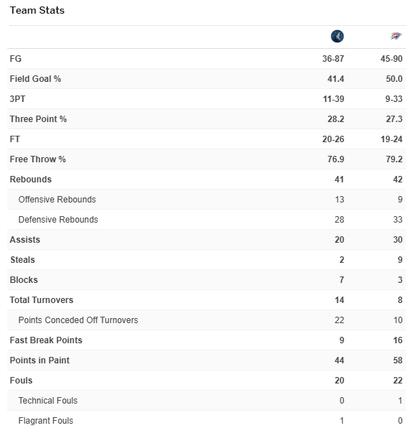Select the Flagrant Fouls sub-row
Screen dimensions: 413x428
[206, 419]
